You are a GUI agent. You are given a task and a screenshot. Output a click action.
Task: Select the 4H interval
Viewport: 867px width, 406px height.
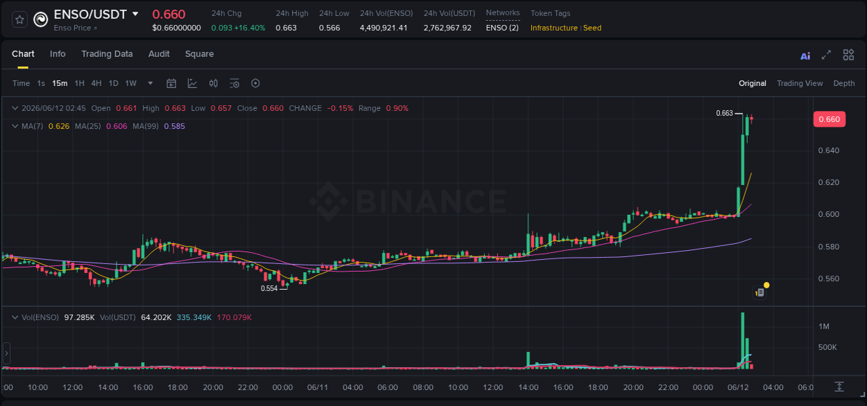click(x=96, y=83)
